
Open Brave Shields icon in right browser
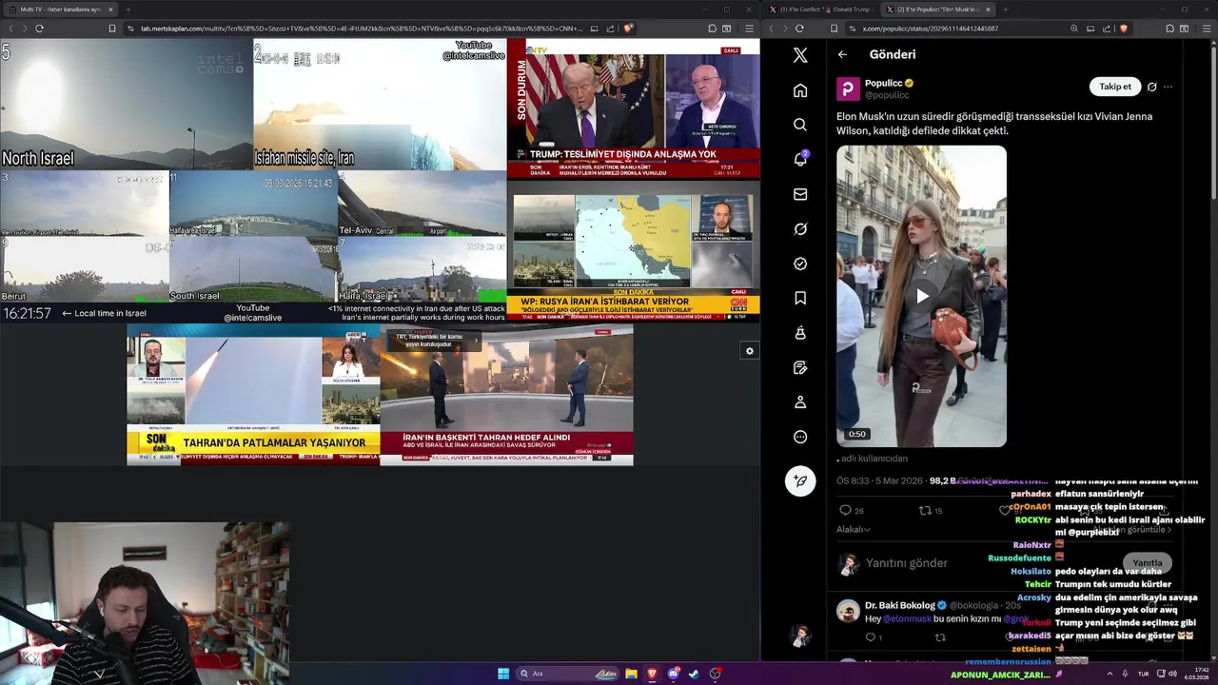(x=1123, y=29)
